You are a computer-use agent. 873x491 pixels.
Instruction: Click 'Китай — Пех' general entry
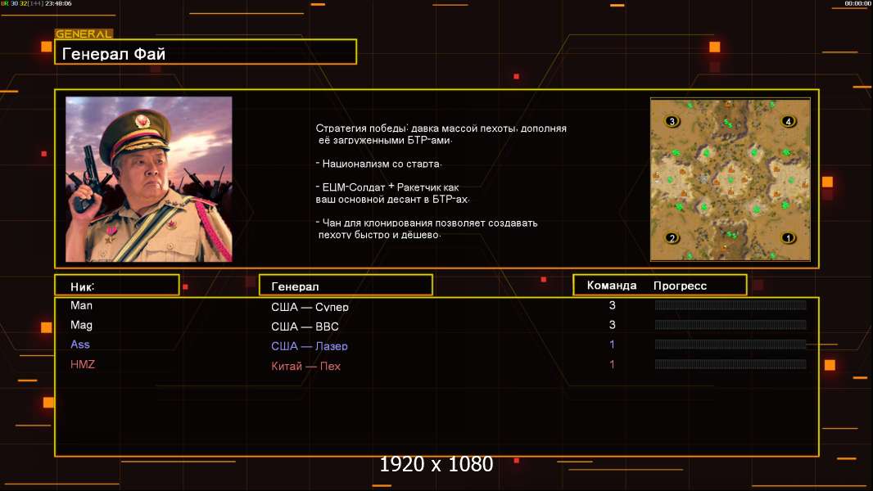point(305,366)
